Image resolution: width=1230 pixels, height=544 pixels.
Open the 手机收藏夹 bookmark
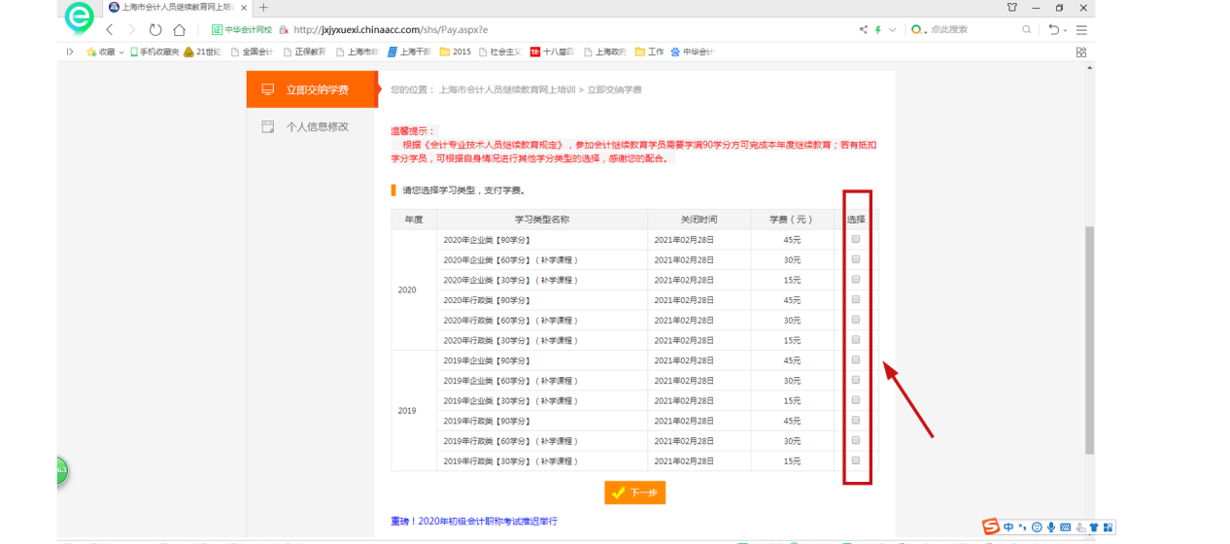click(x=154, y=51)
